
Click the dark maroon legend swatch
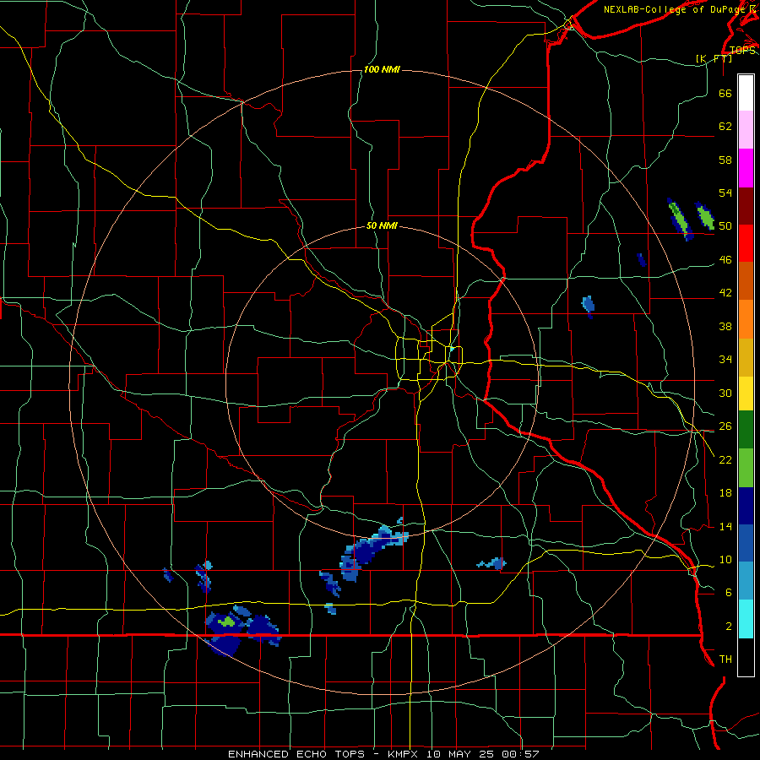click(x=746, y=205)
